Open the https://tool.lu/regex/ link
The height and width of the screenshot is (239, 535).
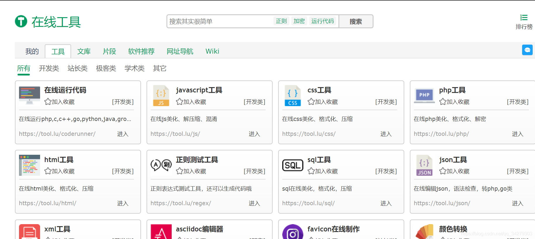point(181,203)
